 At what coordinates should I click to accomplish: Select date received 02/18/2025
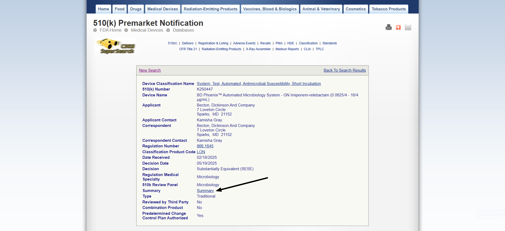click(207, 157)
